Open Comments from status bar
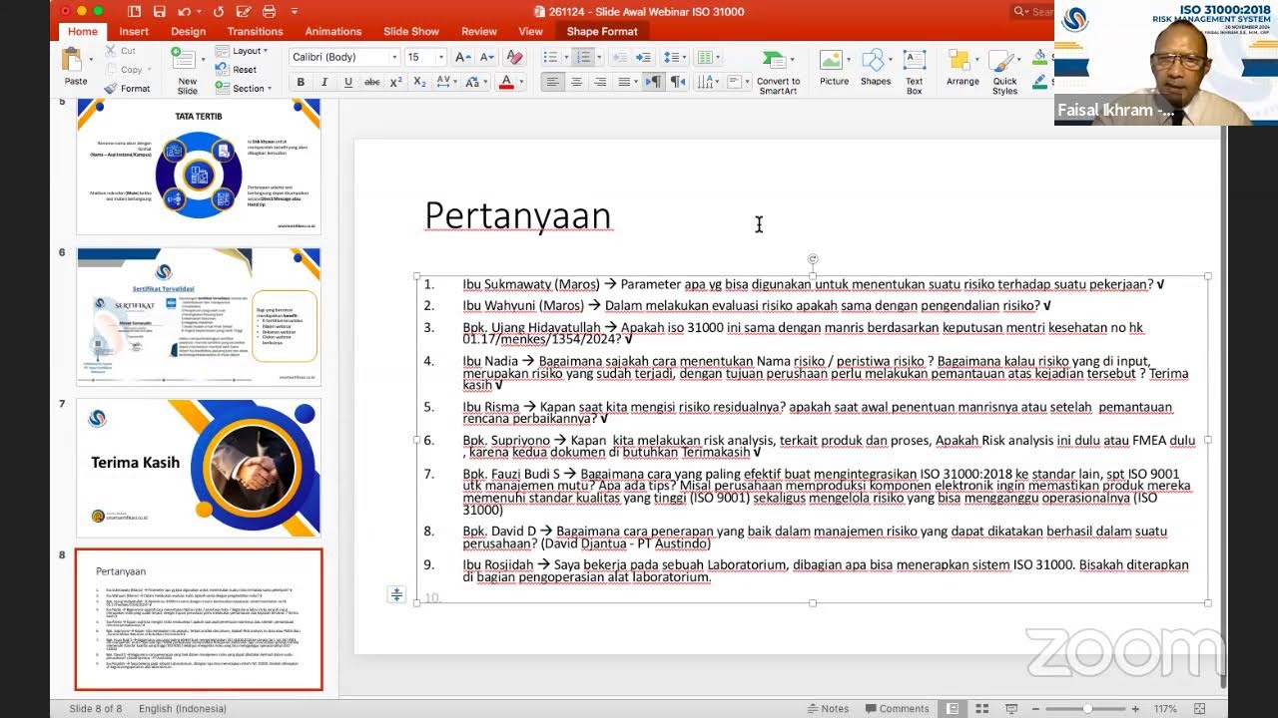Screen dimensions: 1278x718 [896, 709]
